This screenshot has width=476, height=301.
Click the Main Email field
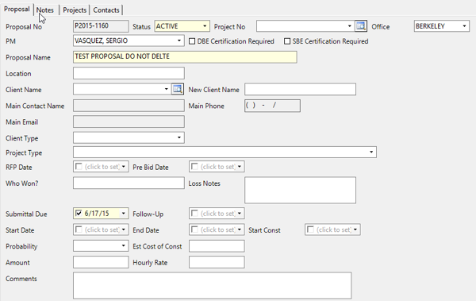point(129,122)
